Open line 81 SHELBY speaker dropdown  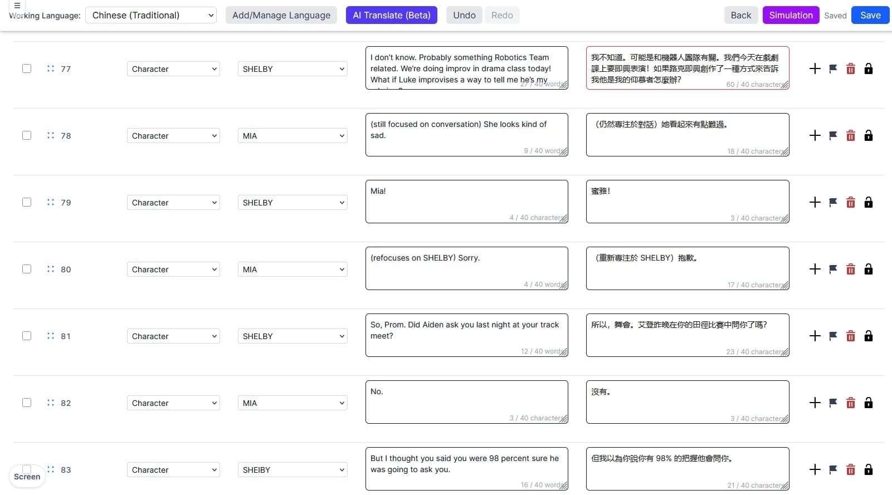pyautogui.click(x=293, y=336)
